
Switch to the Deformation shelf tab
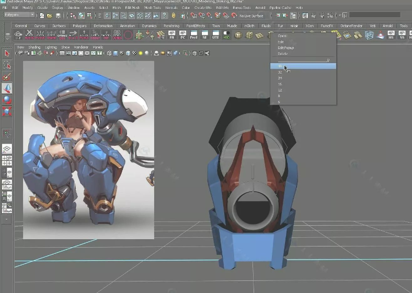[103, 26]
